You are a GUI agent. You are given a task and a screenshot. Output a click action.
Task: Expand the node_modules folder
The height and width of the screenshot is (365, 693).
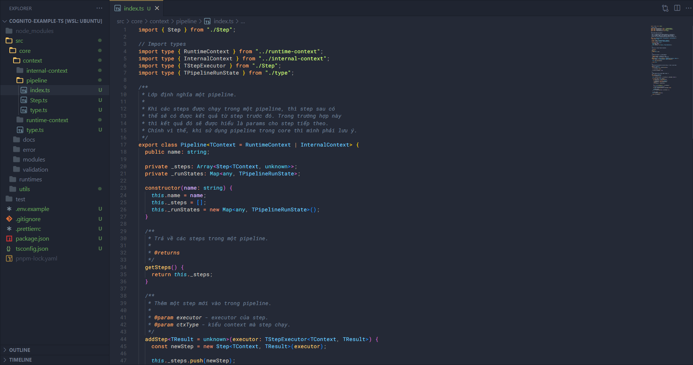pyautogui.click(x=35, y=31)
